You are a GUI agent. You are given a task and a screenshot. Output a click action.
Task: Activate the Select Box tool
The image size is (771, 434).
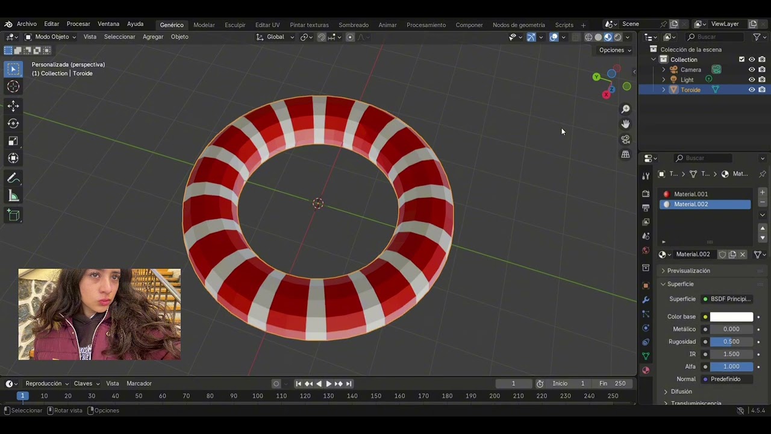click(13, 69)
